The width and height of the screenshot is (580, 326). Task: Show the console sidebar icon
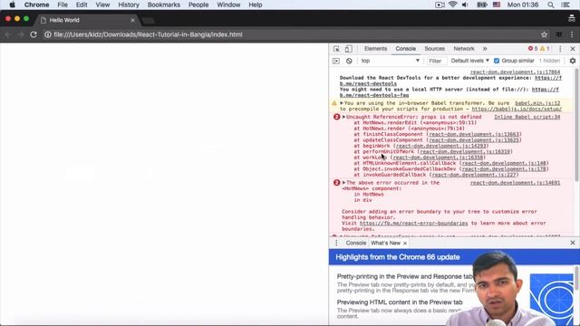336,61
